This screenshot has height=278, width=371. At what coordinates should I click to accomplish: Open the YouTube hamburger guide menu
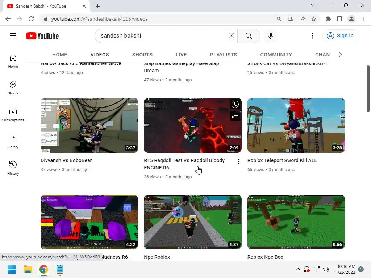click(13, 36)
